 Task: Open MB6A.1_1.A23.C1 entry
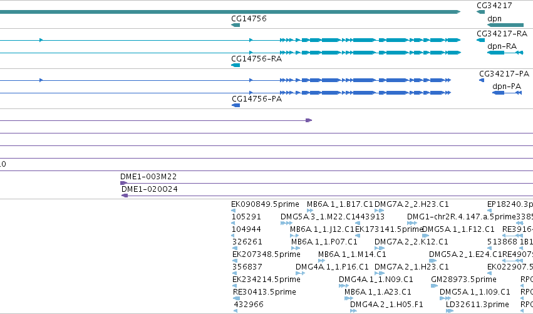click(x=378, y=292)
